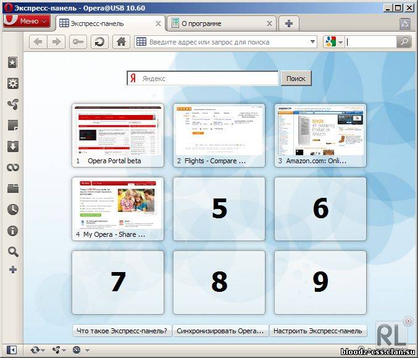Click inside the toolbar search field

click(371, 42)
